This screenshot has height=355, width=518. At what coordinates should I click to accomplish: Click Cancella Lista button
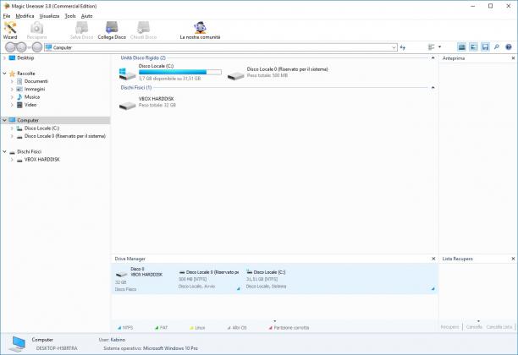point(499,327)
